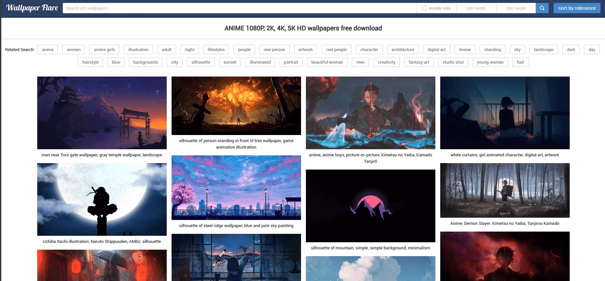
Task: Click the white curtains girl caption link
Action: (505, 155)
